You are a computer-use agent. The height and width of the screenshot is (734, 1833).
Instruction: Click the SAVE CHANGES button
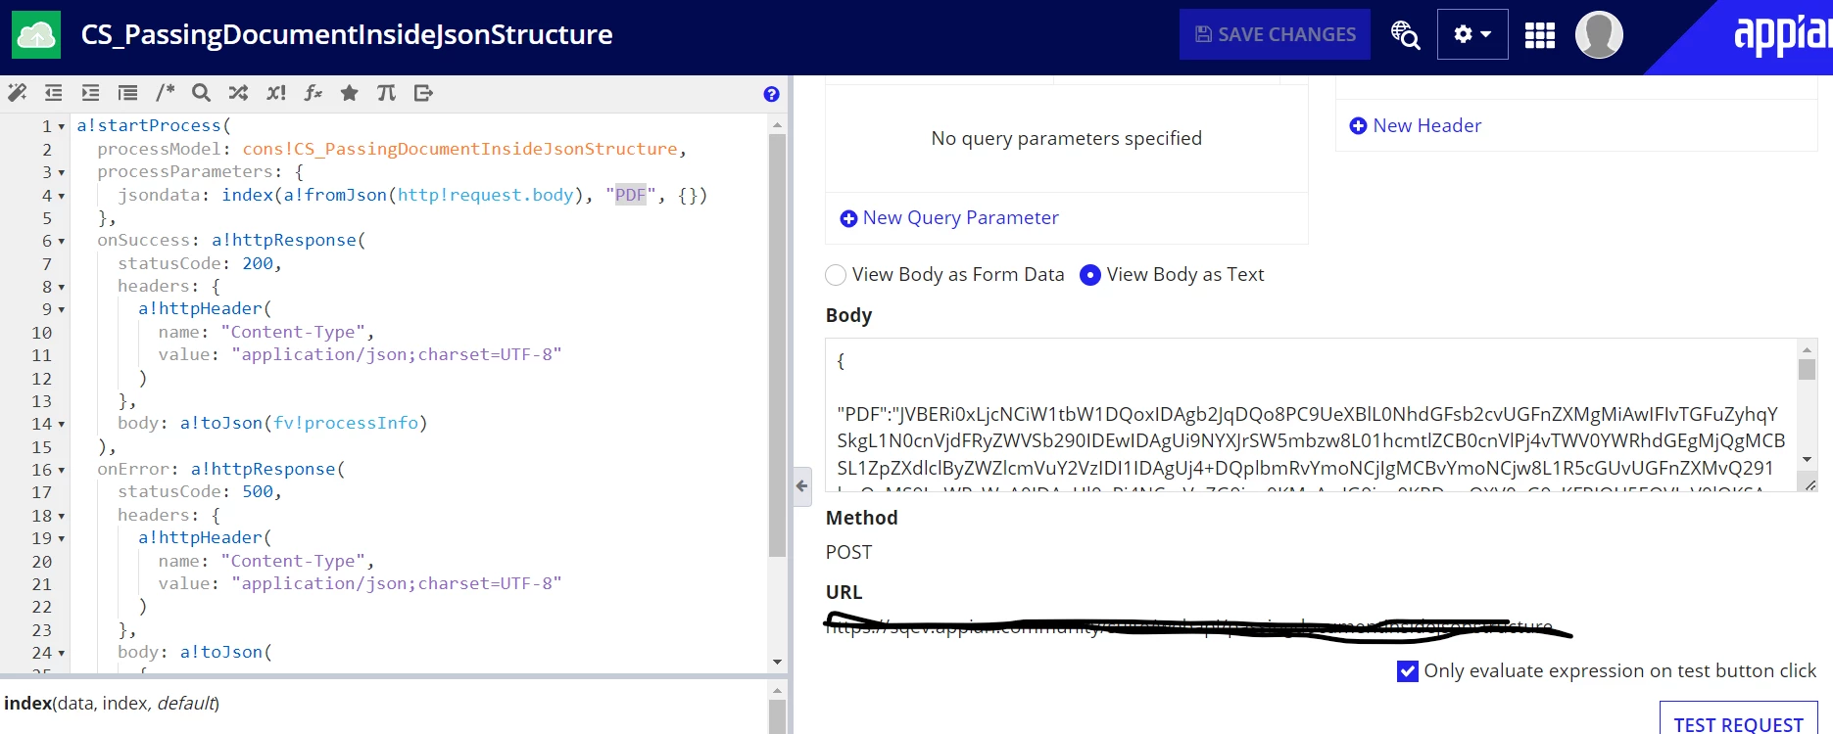click(x=1275, y=34)
